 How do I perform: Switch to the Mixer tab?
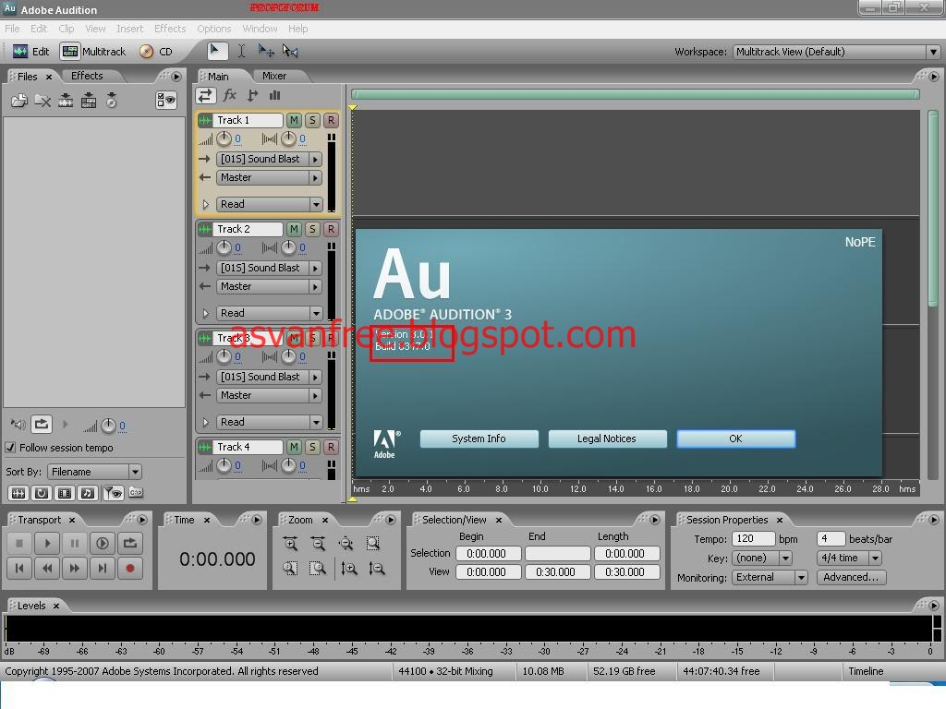point(274,76)
